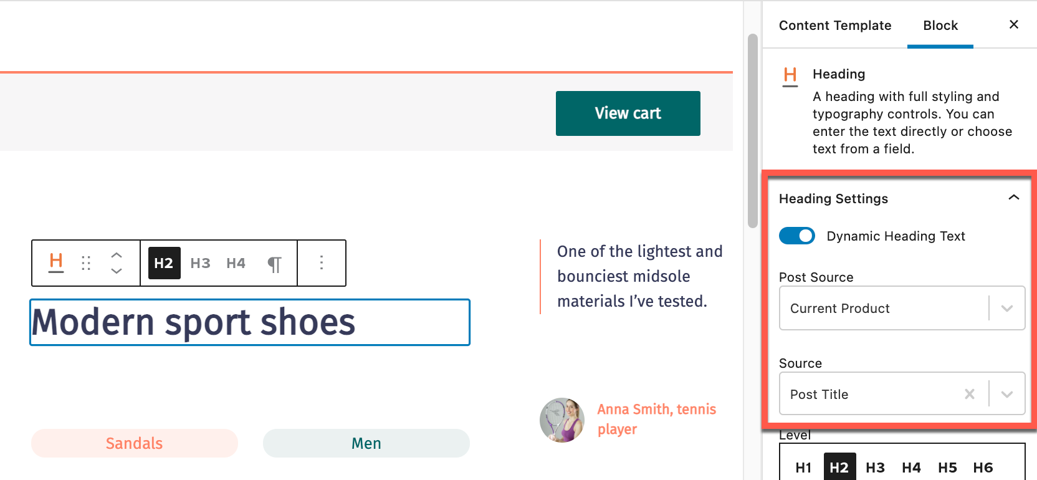This screenshot has height=480, width=1037.
Task: Switch to the Content Template tab
Action: (x=835, y=26)
